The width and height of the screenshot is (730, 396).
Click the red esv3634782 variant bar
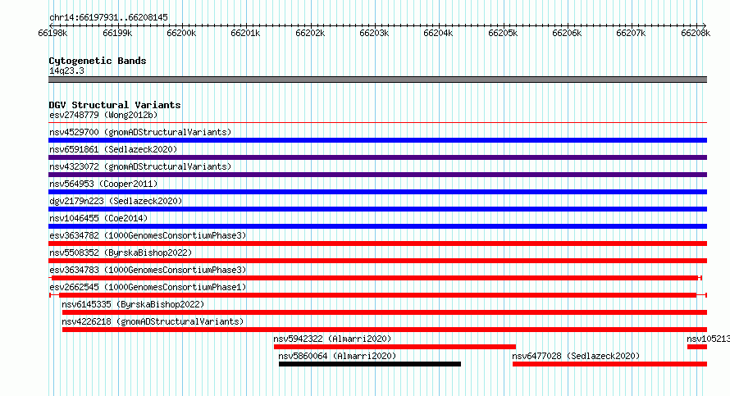377,244
